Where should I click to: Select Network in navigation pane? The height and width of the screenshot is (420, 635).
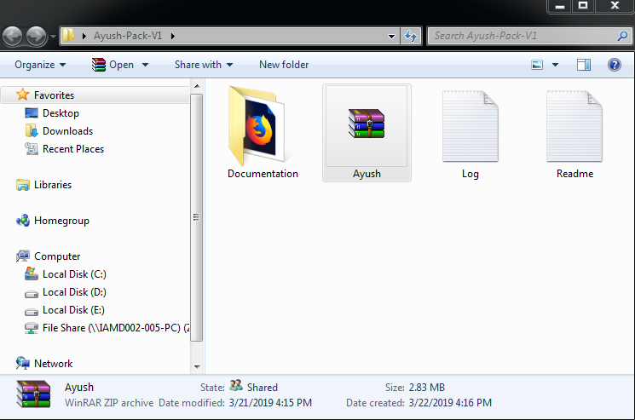pyautogui.click(x=53, y=364)
